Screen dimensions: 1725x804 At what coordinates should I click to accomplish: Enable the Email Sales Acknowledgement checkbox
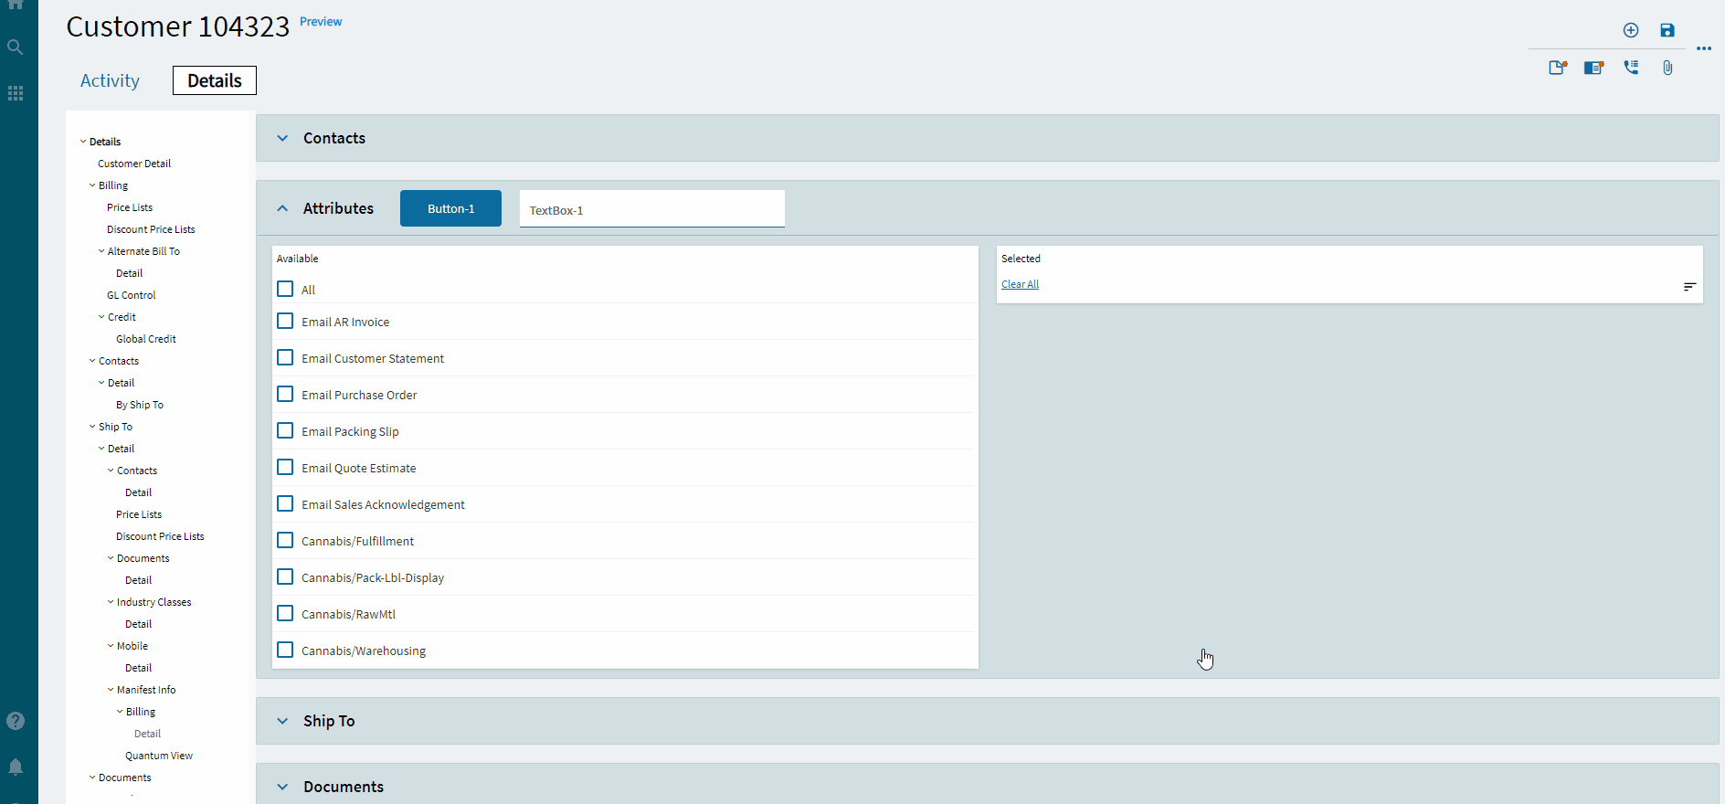(285, 503)
